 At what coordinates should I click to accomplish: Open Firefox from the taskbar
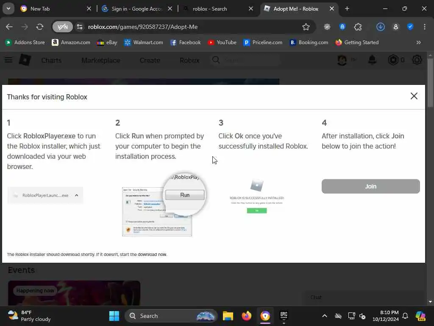246,316
